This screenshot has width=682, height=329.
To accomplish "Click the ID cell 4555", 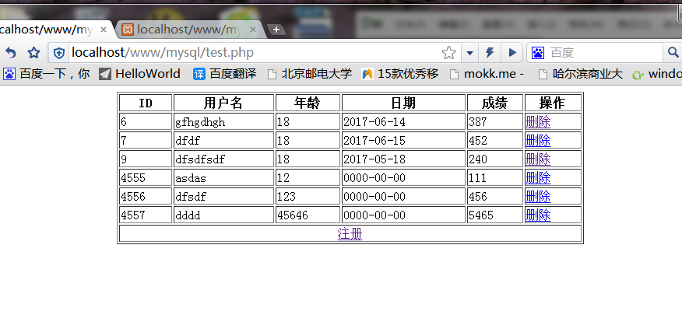I will (x=146, y=178).
